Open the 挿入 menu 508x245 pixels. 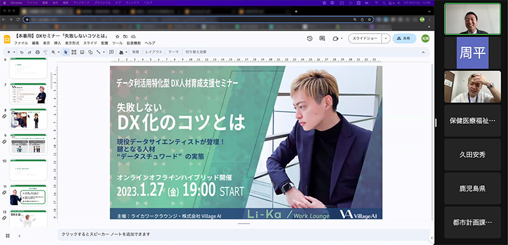[x=57, y=43]
